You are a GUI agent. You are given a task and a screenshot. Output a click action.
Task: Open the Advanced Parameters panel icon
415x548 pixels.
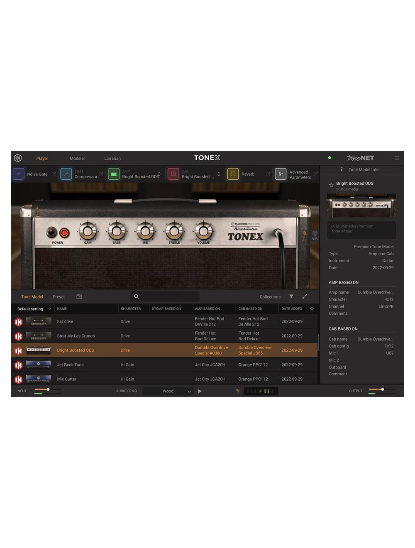tap(281, 174)
